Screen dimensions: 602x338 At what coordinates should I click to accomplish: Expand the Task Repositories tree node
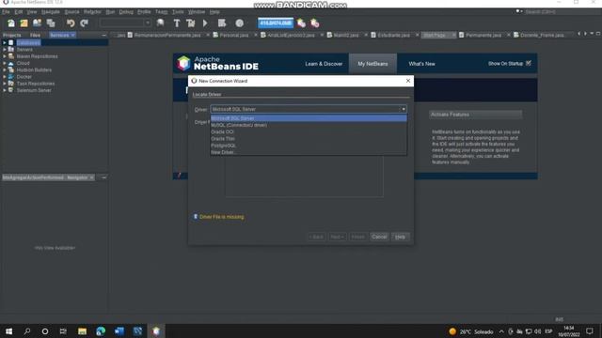pos(4,84)
